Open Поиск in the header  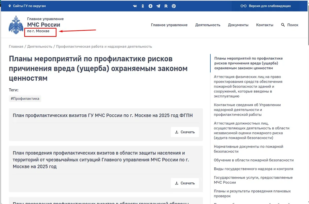click(x=293, y=25)
